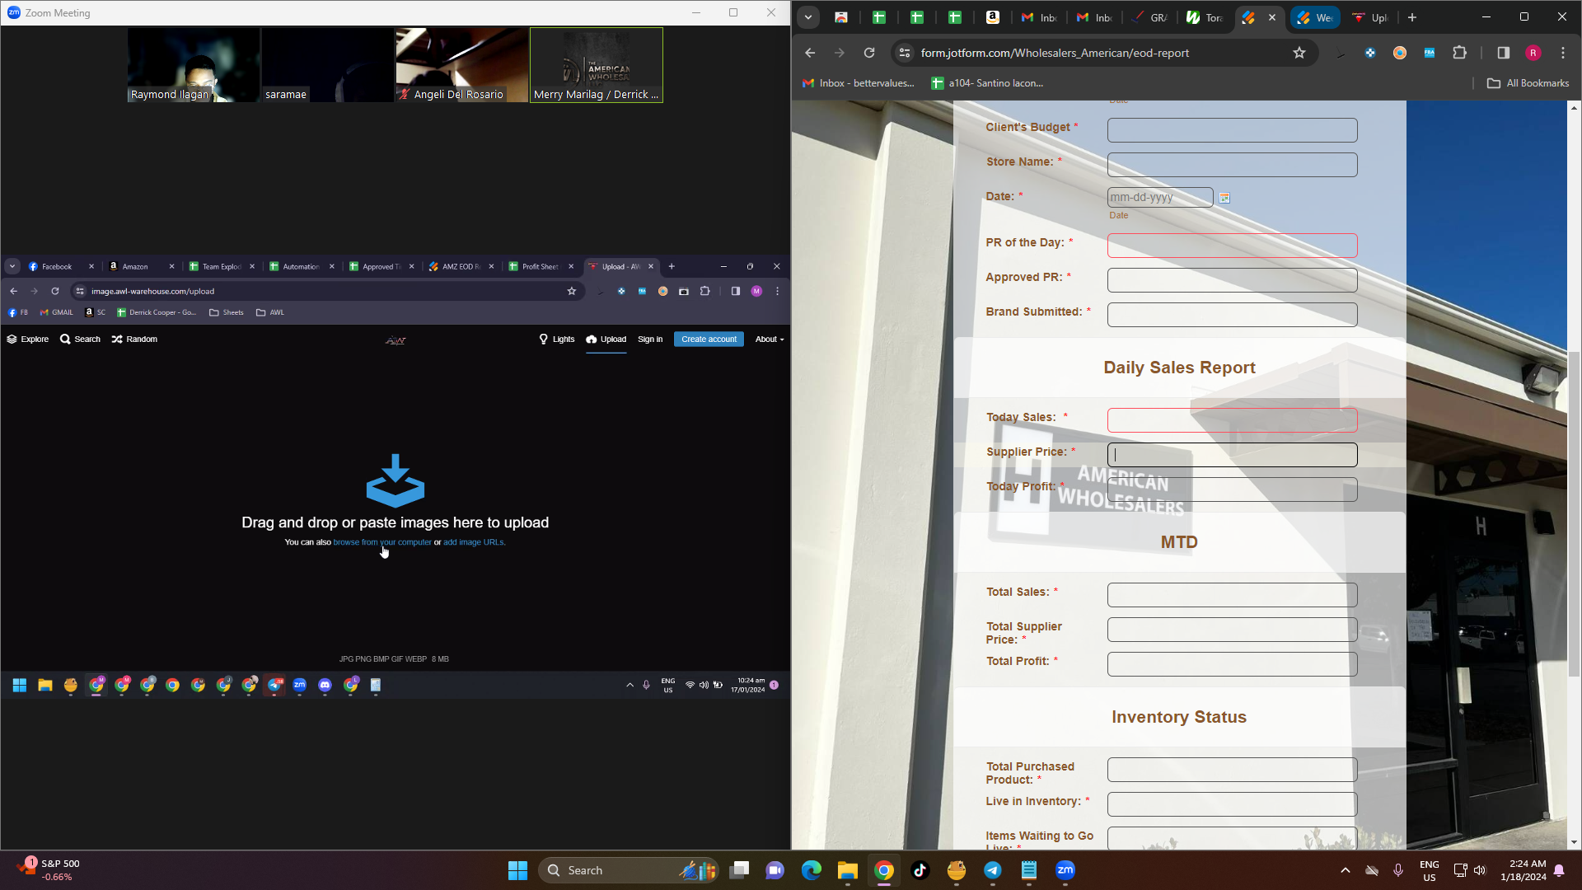
Task: Open a new Chrome tab
Action: (x=1412, y=17)
